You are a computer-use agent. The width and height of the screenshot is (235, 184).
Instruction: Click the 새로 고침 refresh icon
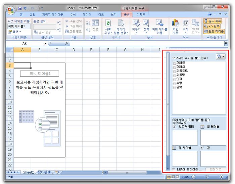pyautogui.click(x=108, y=23)
